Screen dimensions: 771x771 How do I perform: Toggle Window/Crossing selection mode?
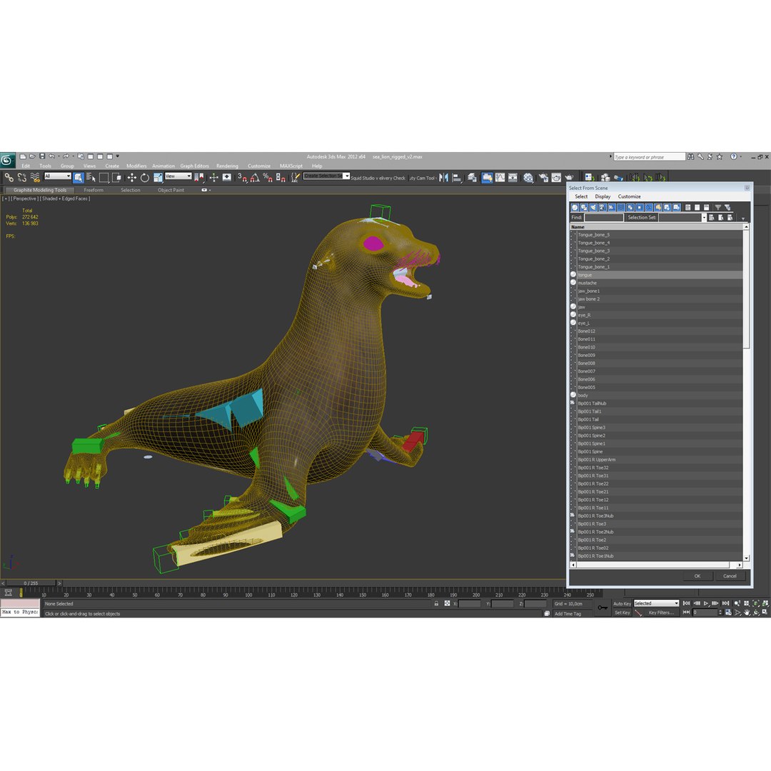pyautogui.click(x=116, y=178)
